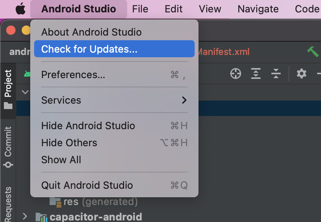Open the File menu
Viewport: 321px width, 222px height.
140,9
